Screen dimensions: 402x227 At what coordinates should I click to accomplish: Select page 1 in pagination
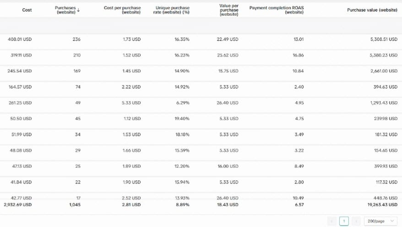tap(344, 221)
